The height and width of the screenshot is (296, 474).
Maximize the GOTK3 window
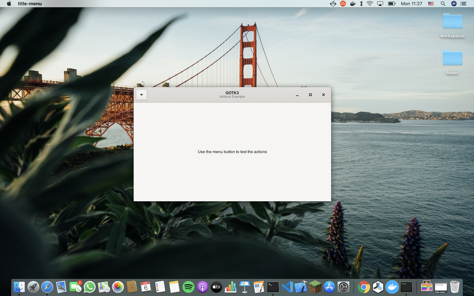point(310,95)
